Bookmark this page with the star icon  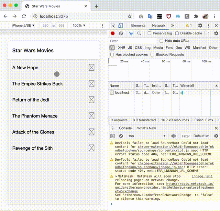pos(130,17)
